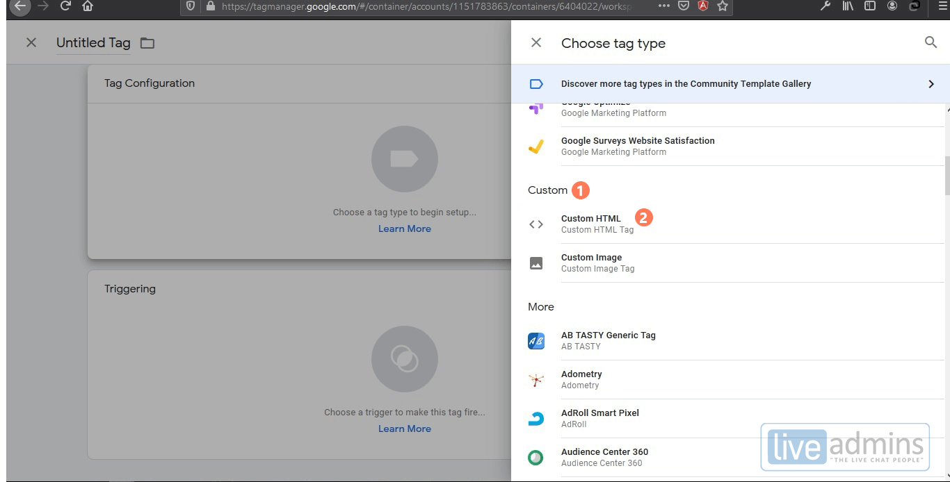Toggle the browser sidebar icon

click(870, 6)
